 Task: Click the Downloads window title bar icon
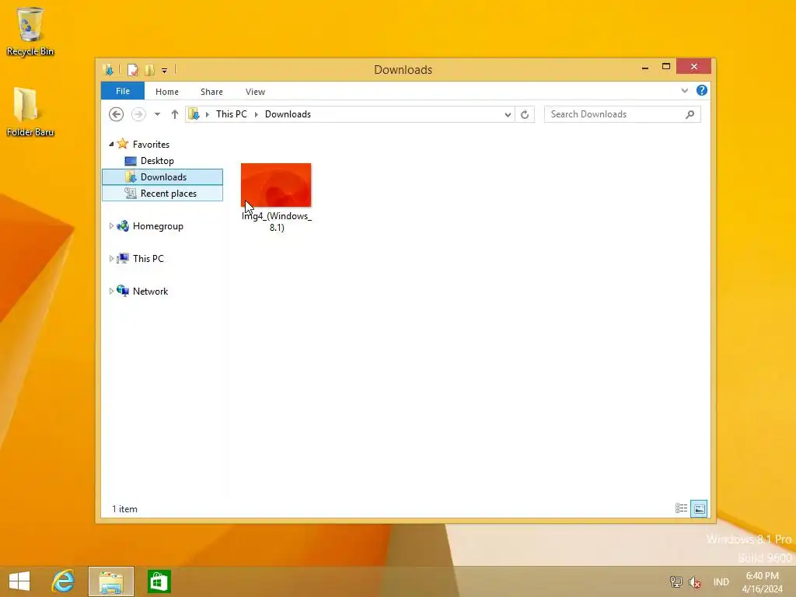[108, 69]
